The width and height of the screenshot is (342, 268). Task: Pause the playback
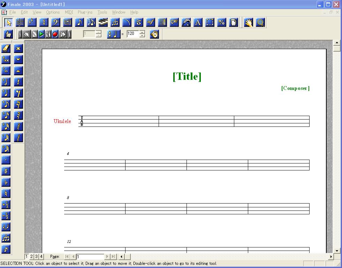click(x=48, y=34)
